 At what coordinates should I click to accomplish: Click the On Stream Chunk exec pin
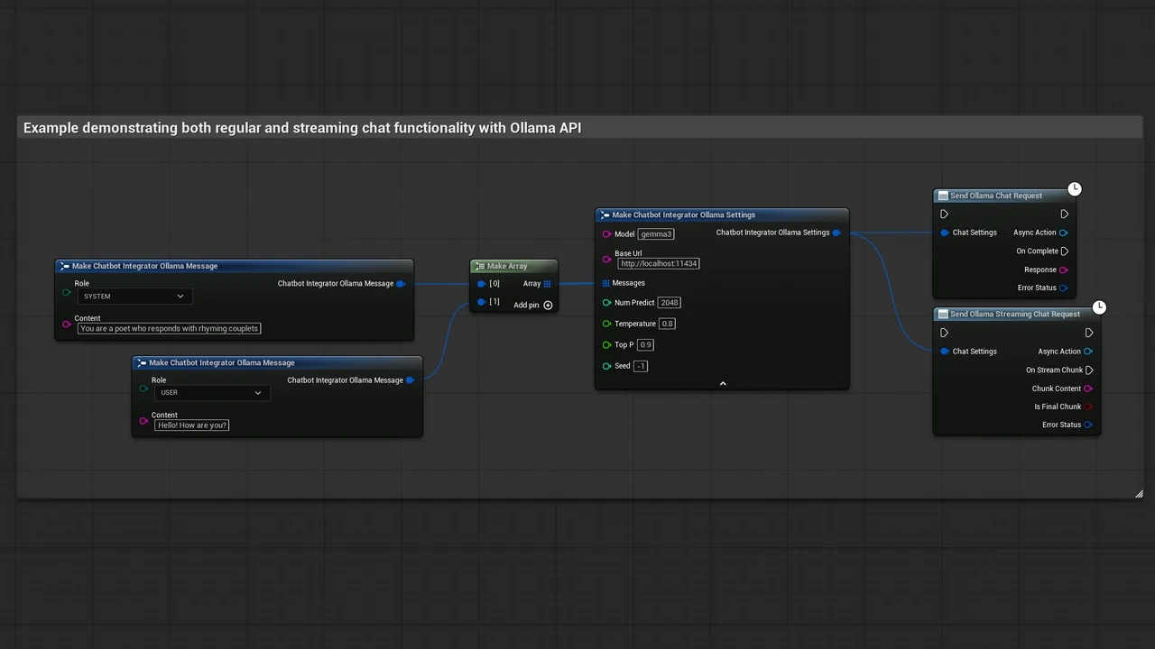[x=1089, y=370]
